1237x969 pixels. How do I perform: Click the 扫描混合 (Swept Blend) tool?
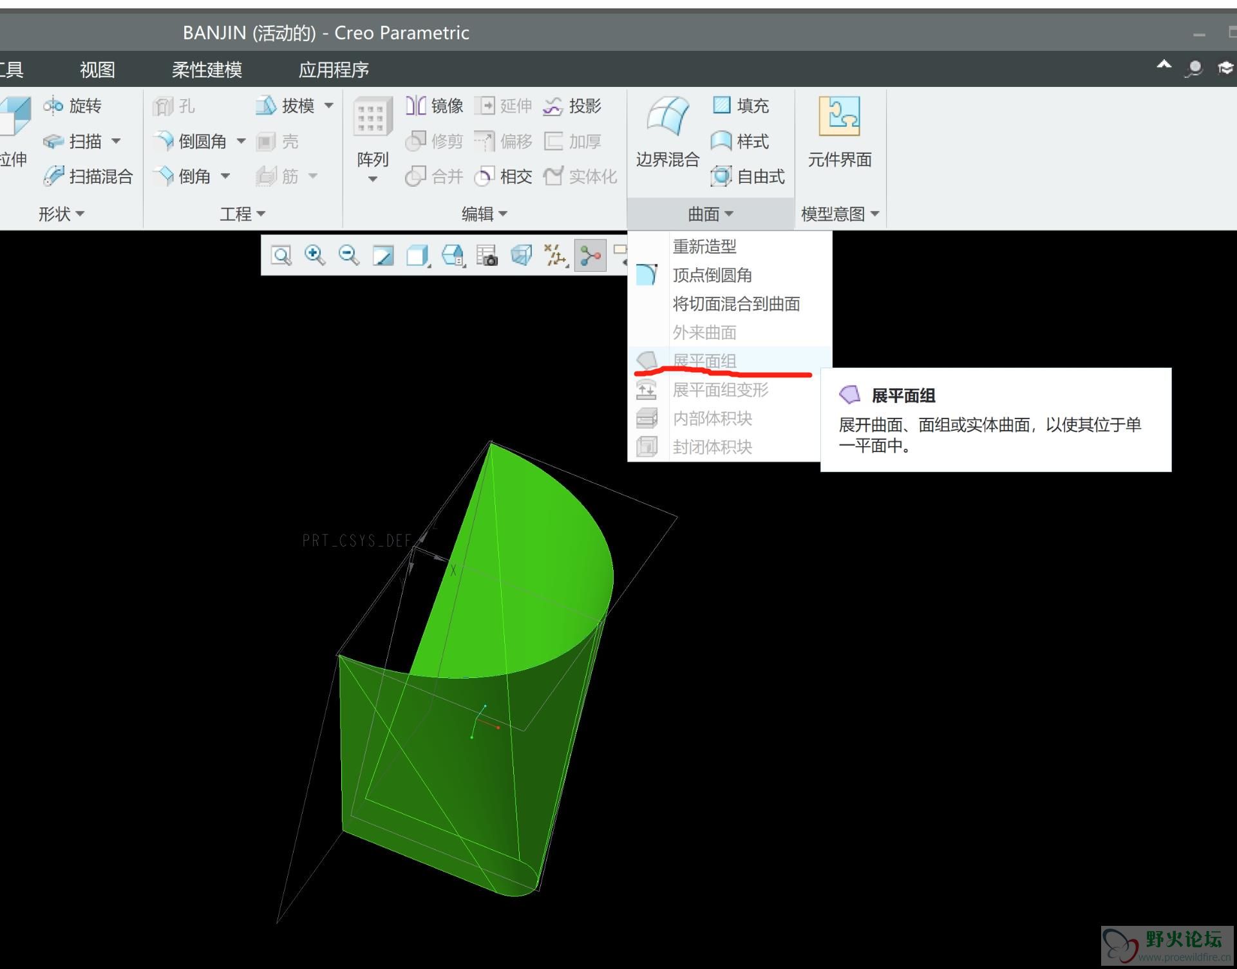coord(88,176)
